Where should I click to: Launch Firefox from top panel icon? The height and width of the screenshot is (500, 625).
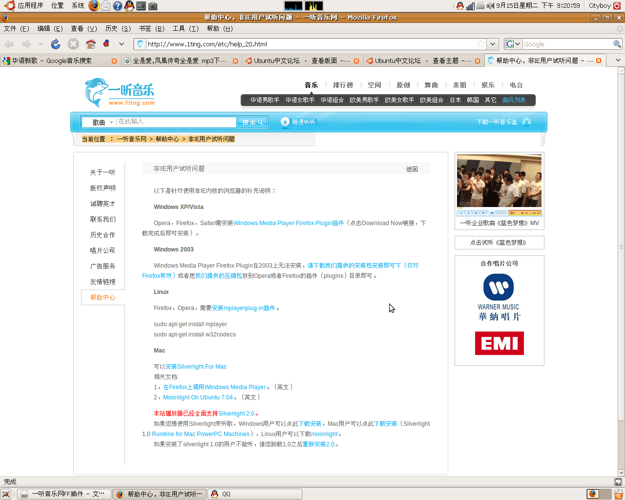click(x=94, y=6)
